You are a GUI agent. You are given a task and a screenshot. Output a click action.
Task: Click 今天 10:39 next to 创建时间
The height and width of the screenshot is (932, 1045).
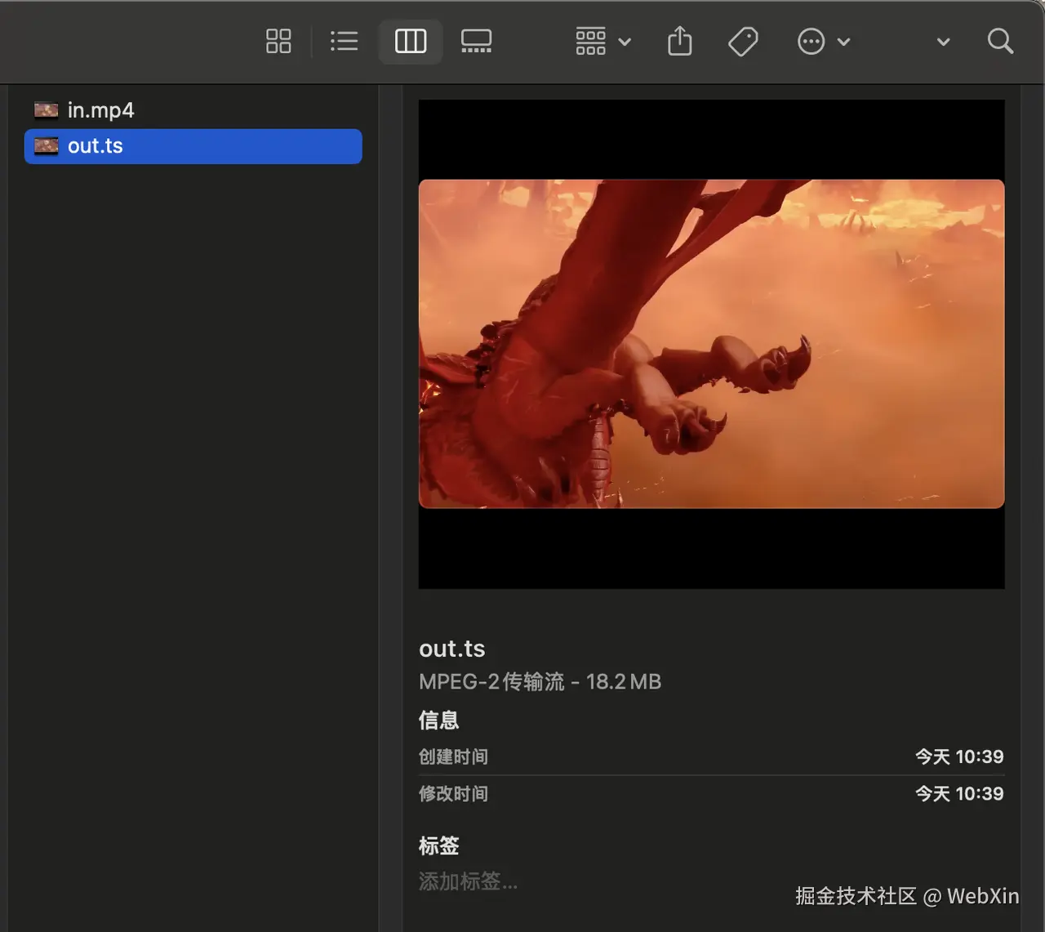click(x=959, y=756)
